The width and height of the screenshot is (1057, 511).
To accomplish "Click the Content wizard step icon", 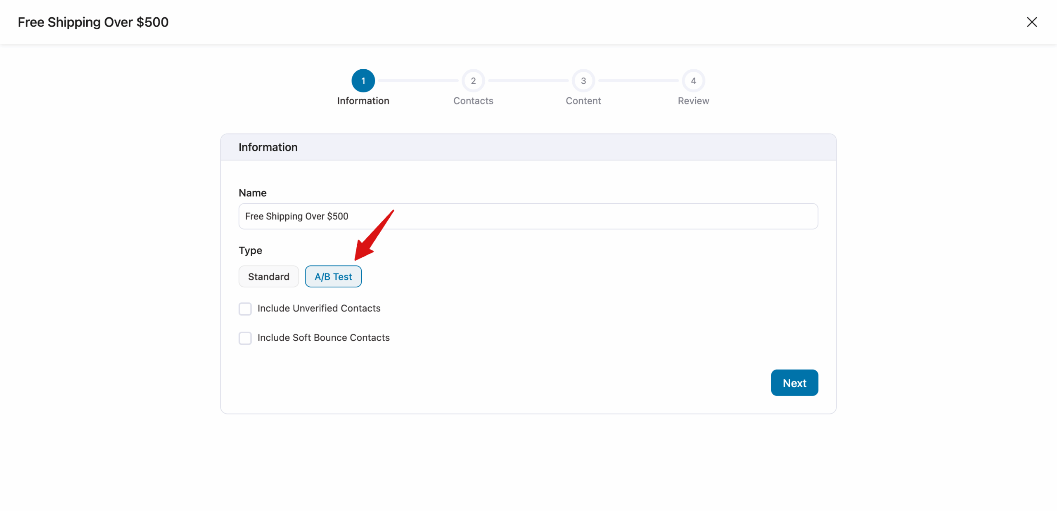I will click(583, 80).
